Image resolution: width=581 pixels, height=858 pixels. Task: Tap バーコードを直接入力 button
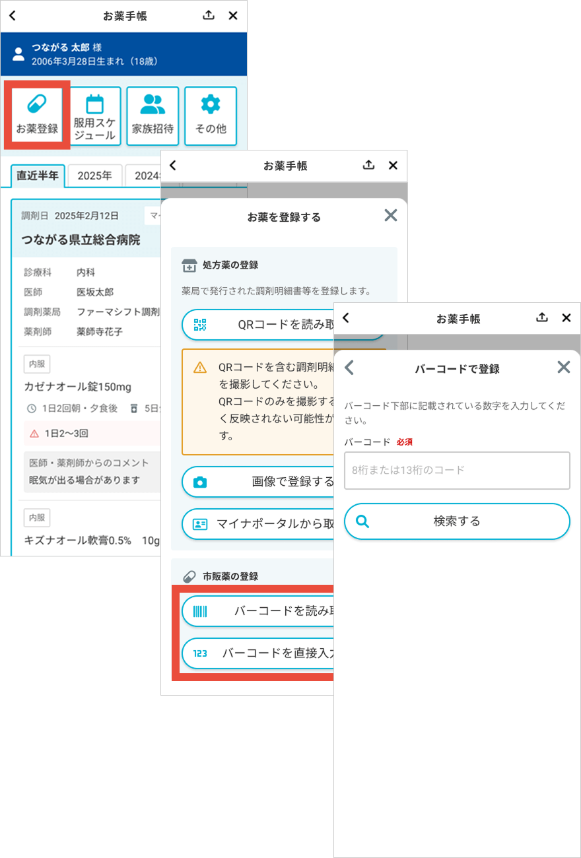(x=257, y=653)
